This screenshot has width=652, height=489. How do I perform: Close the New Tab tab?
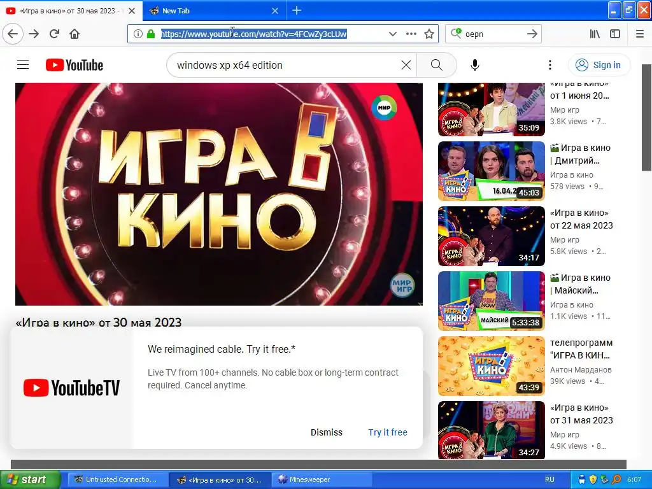click(x=275, y=11)
